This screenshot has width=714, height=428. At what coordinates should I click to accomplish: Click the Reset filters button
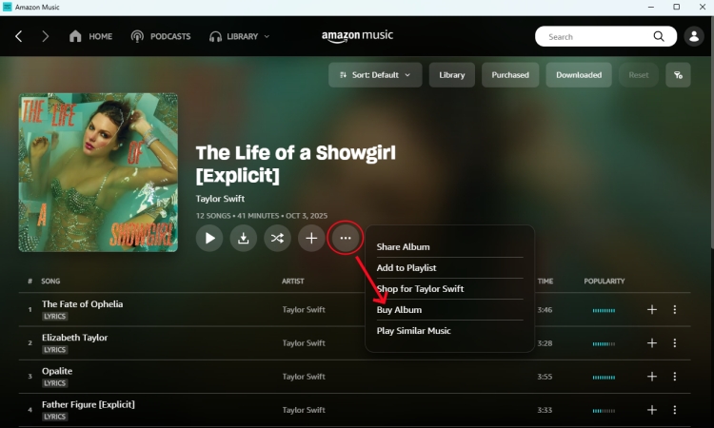point(639,75)
